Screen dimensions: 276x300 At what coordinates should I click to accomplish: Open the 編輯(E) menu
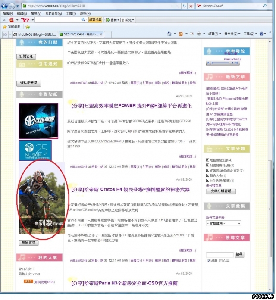coord(22,14)
